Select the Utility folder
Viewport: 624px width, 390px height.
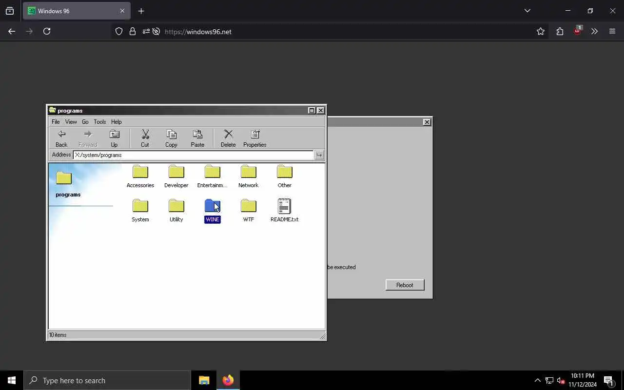tap(176, 211)
